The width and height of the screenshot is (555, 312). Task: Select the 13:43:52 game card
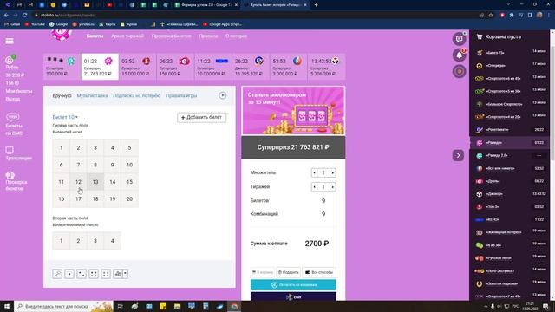(x=327, y=67)
